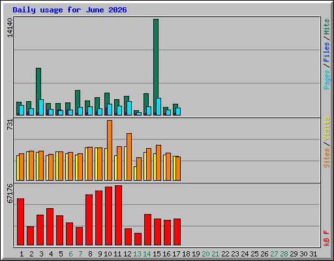Click the green weekend day label '13'
The image size is (334, 261).
[137, 254]
